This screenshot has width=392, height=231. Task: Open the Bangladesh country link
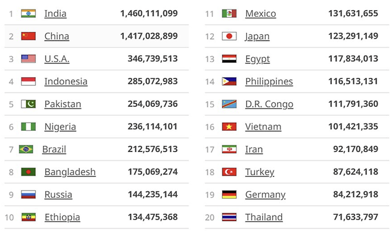70,172
